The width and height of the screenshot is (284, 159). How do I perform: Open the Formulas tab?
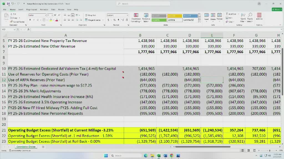click(44, 10)
